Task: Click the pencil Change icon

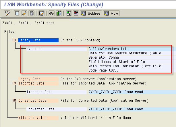Action: point(24,13)
